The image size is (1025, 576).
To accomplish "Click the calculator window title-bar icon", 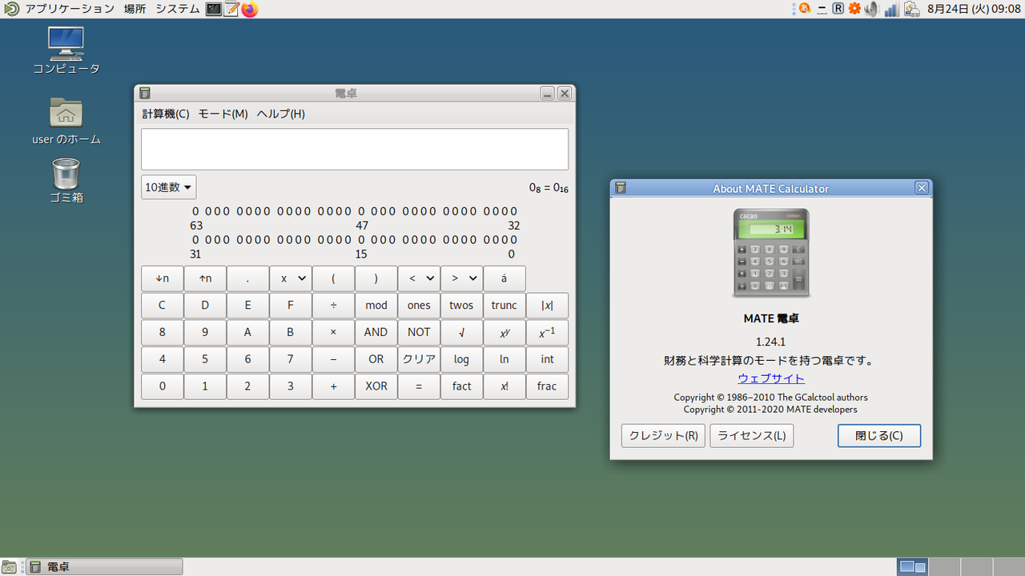I will pos(145,93).
